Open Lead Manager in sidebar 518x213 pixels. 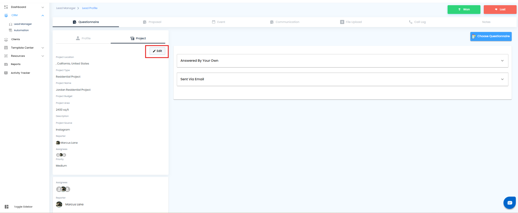tap(23, 24)
